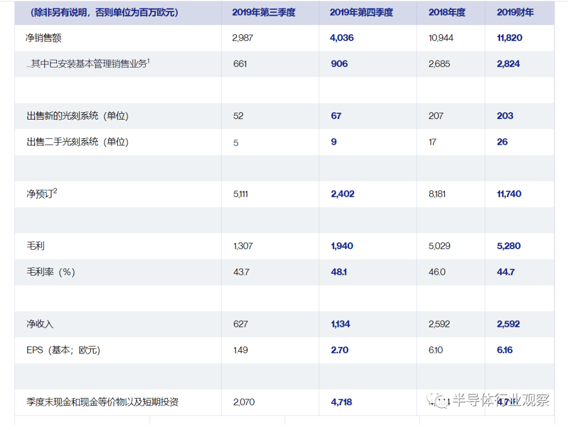Click the unit note header cell (百万欧元)

pos(104,12)
